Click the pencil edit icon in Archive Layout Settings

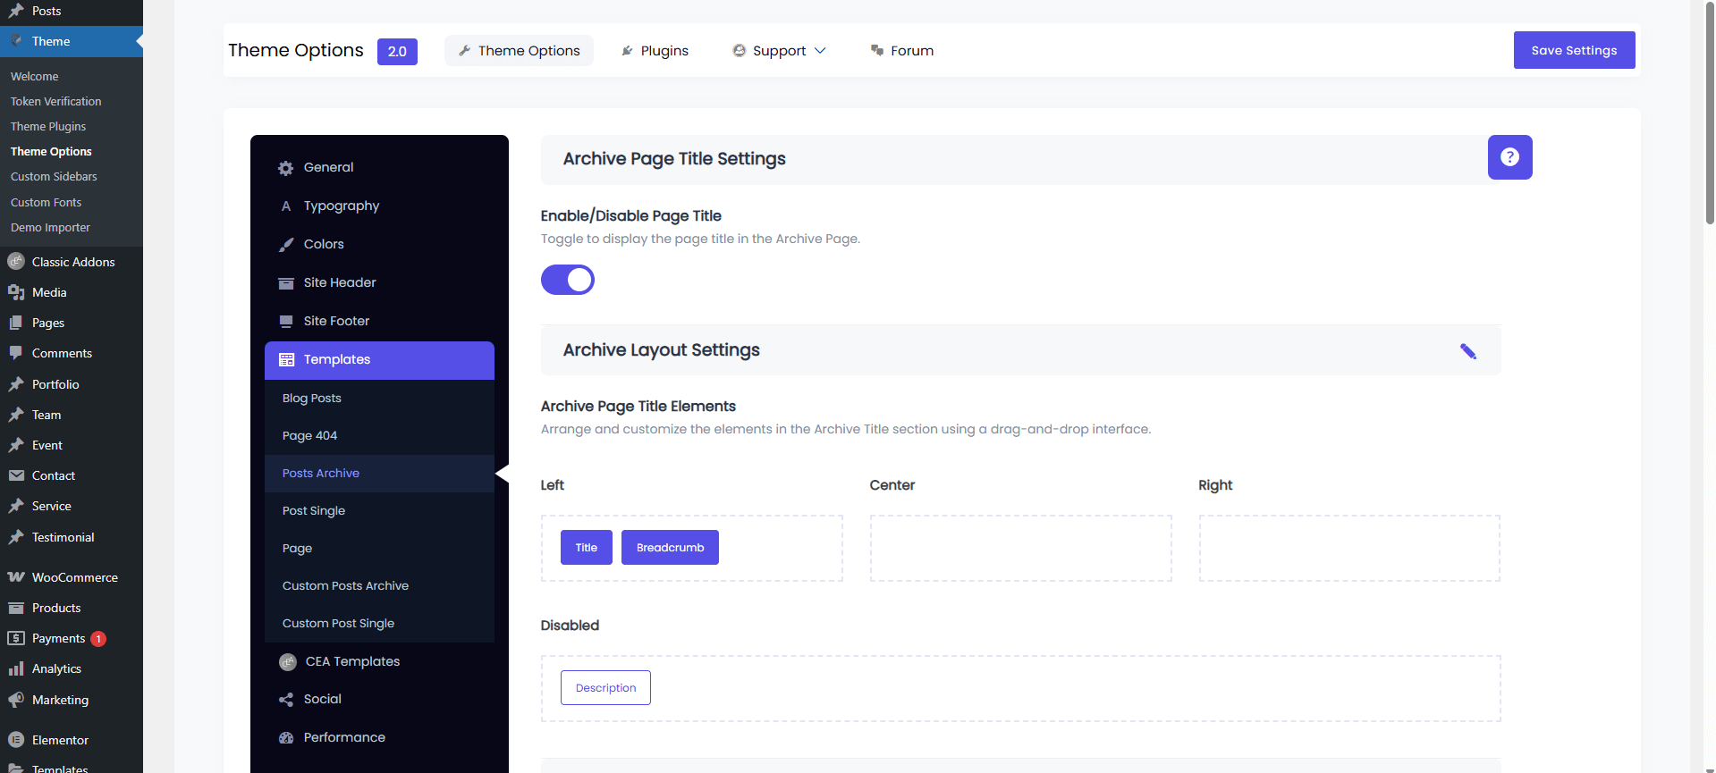(x=1467, y=351)
